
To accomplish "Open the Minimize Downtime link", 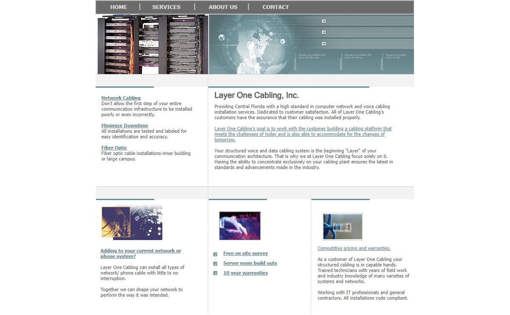I will point(125,126).
